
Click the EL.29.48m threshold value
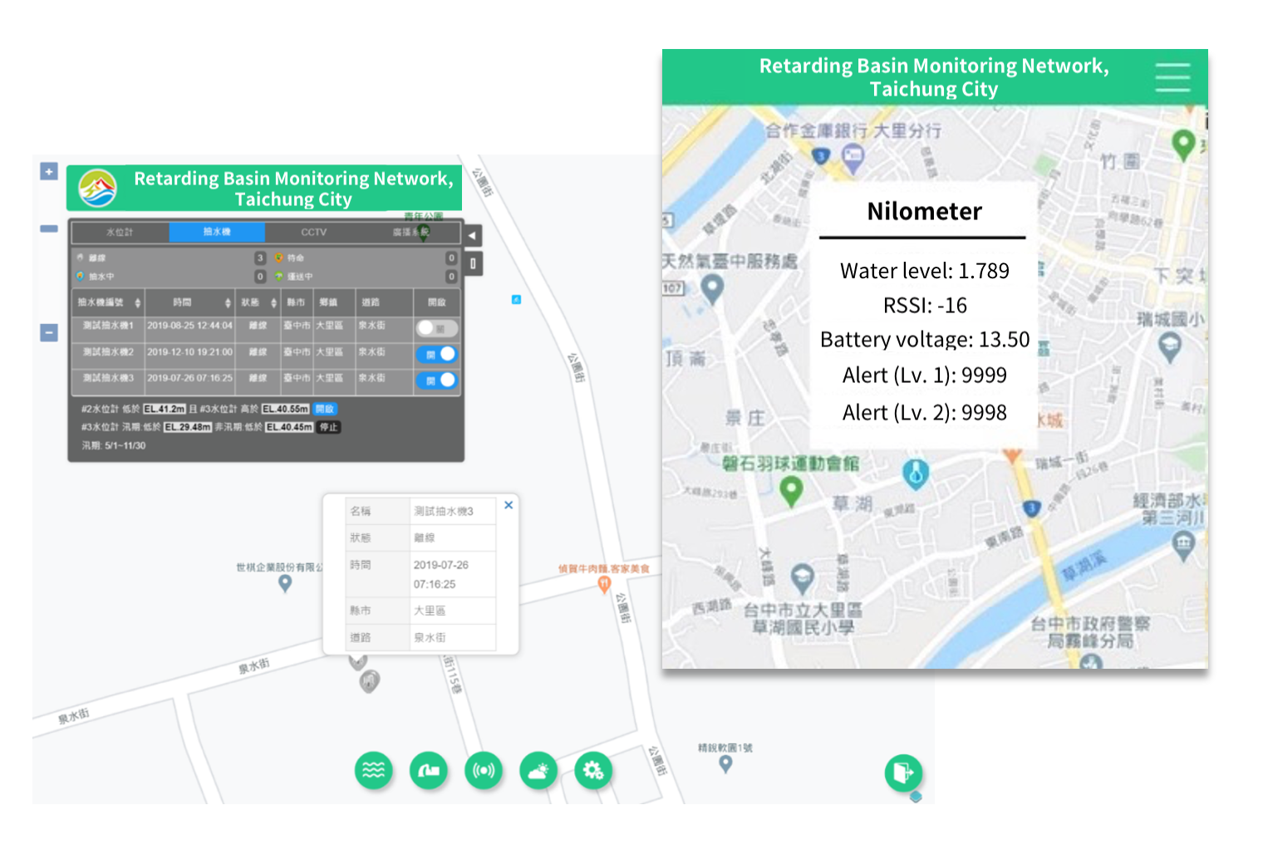(187, 427)
